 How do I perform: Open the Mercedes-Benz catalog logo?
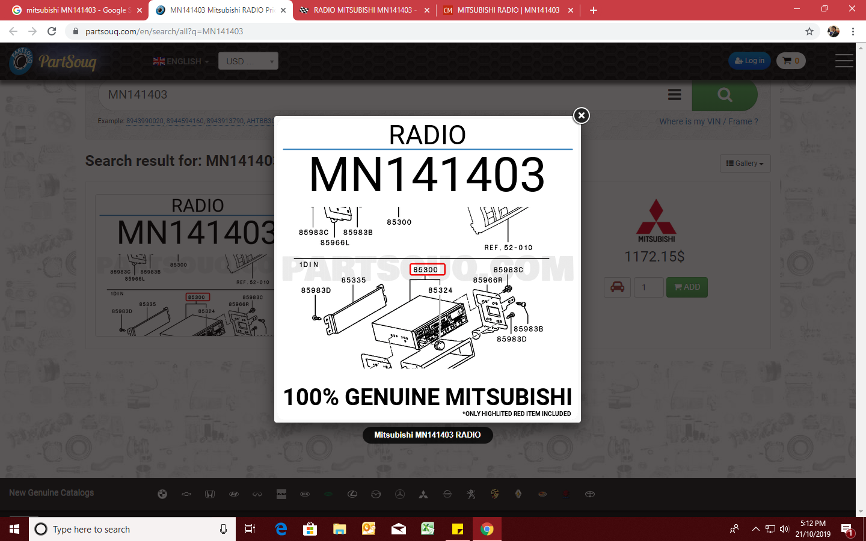(x=400, y=494)
